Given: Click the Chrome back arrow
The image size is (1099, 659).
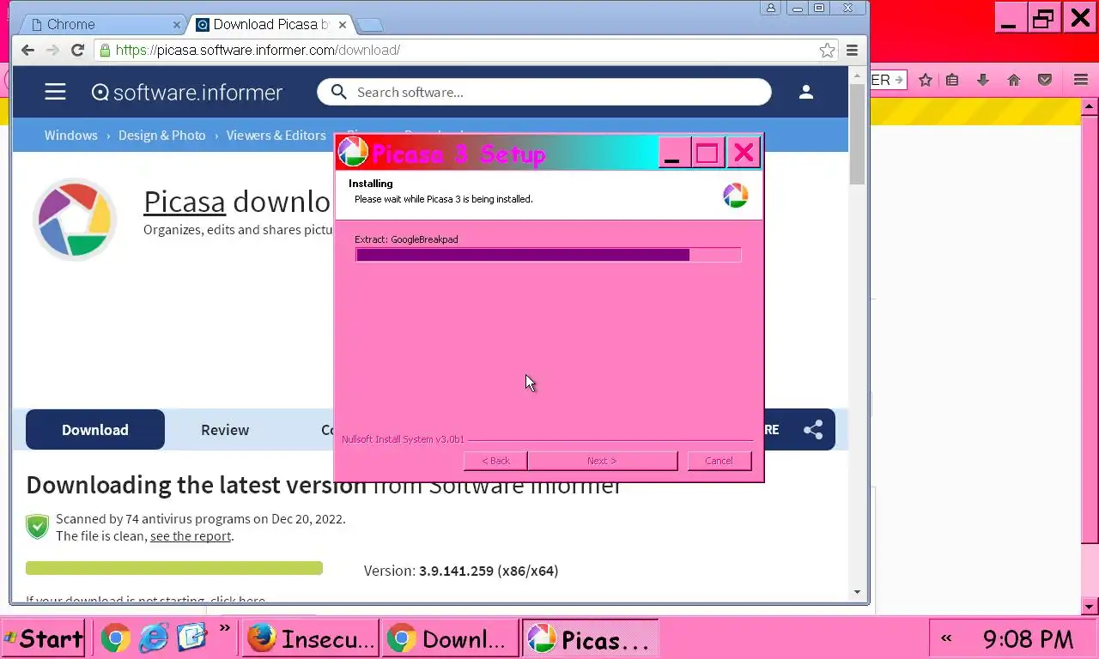Looking at the screenshot, I should click(x=27, y=50).
